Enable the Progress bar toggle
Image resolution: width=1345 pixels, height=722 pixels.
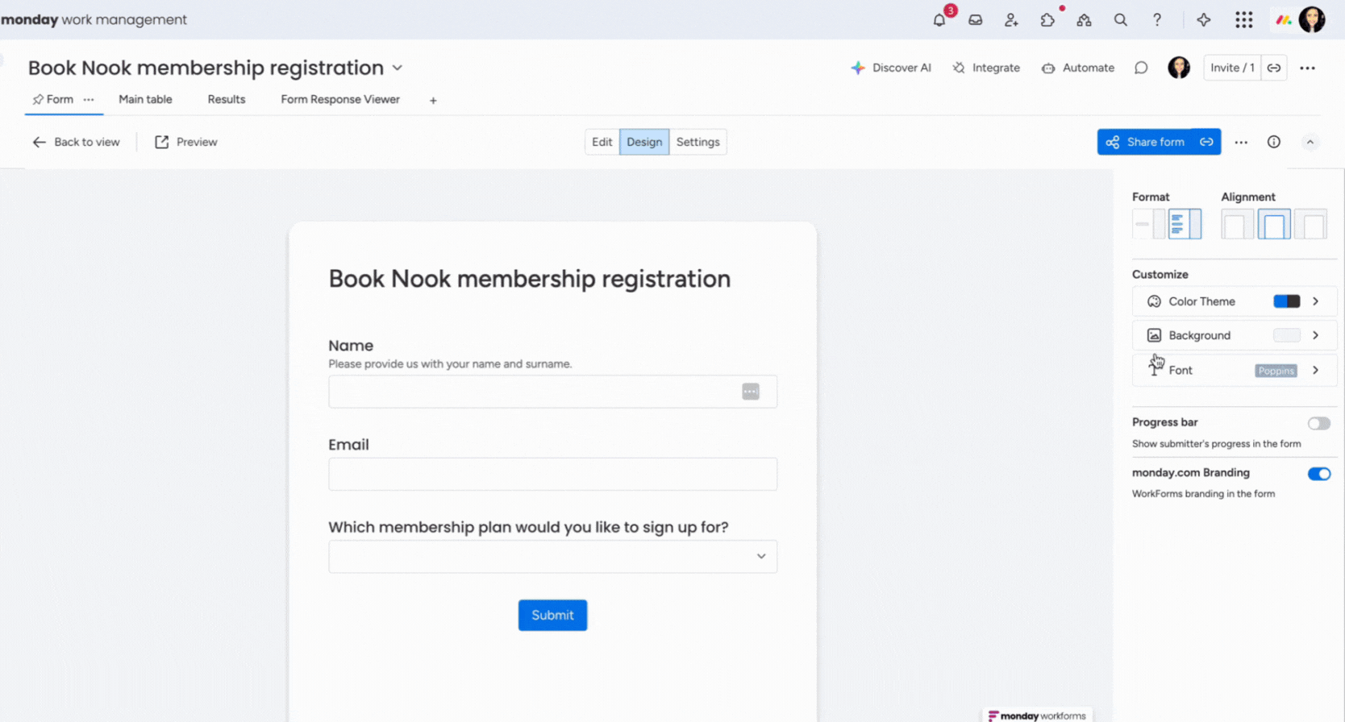point(1319,423)
